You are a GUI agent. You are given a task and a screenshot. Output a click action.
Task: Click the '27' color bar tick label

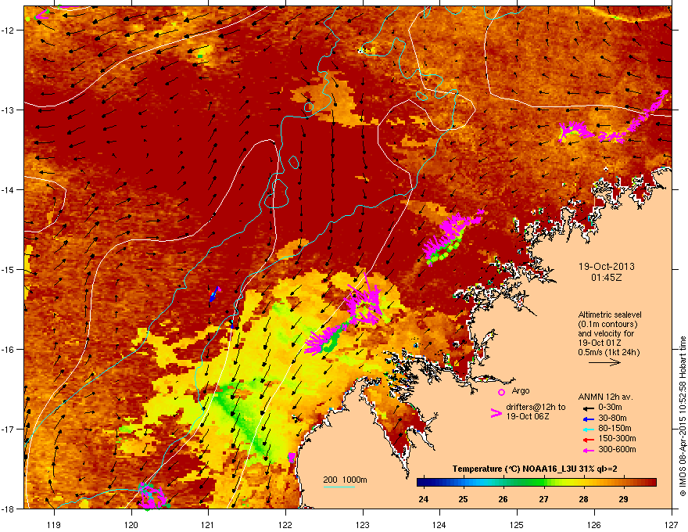[543, 499]
